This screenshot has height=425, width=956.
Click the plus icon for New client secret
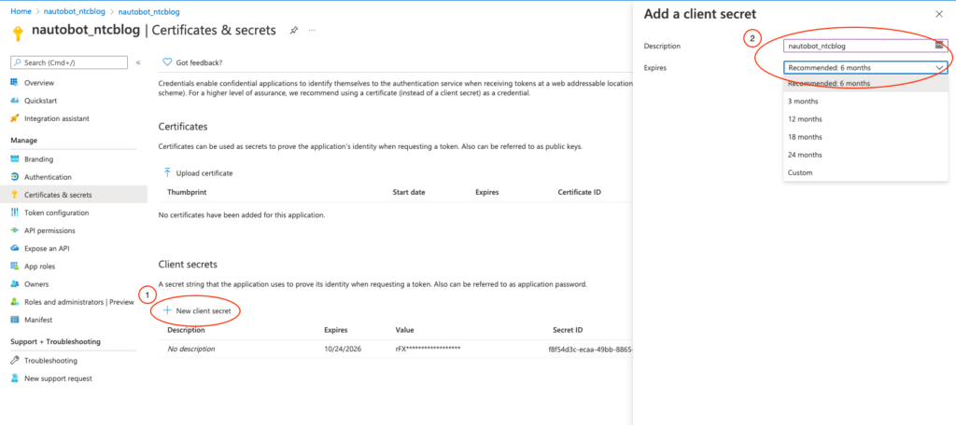tap(167, 310)
